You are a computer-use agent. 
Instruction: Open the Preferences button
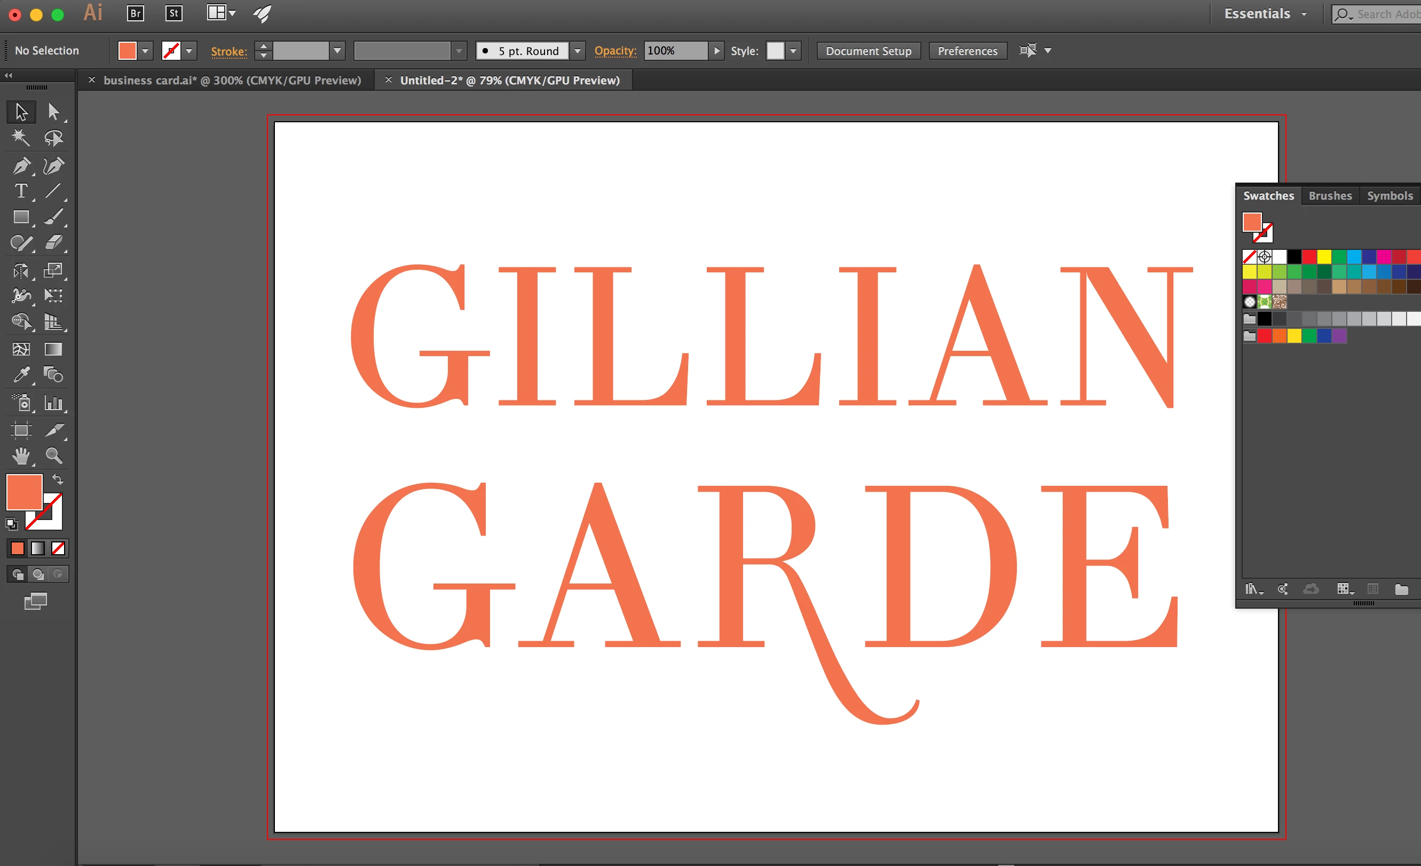967,51
